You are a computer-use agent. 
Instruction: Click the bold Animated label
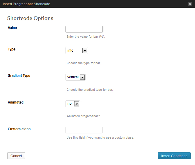[16, 102]
